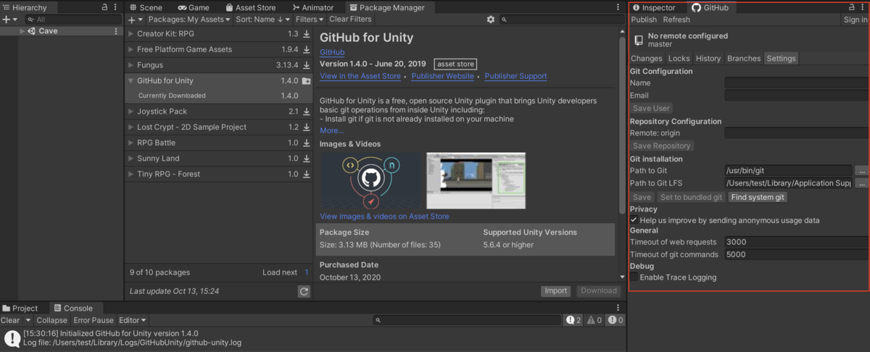870x352 pixels.
Task: Click the Package Manager refresh icon
Action: tap(304, 291)
